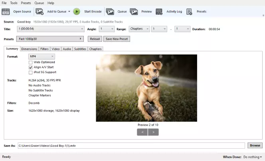Click the Save New Preset button
The image size is (265, 161).
tap(117, 39)
